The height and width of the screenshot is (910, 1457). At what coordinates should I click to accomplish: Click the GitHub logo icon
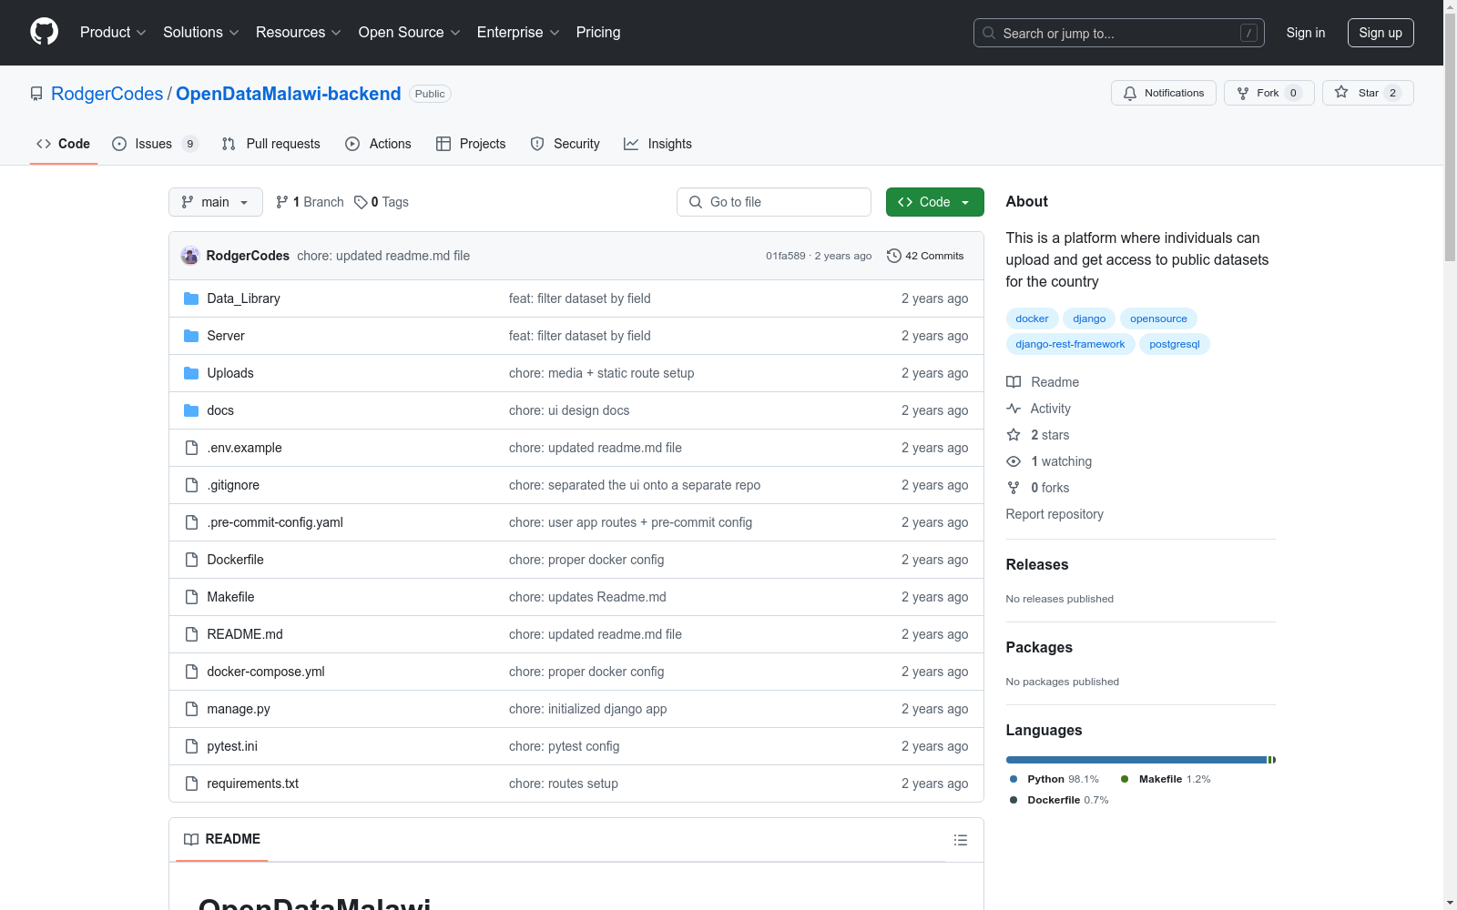[44, 32]
